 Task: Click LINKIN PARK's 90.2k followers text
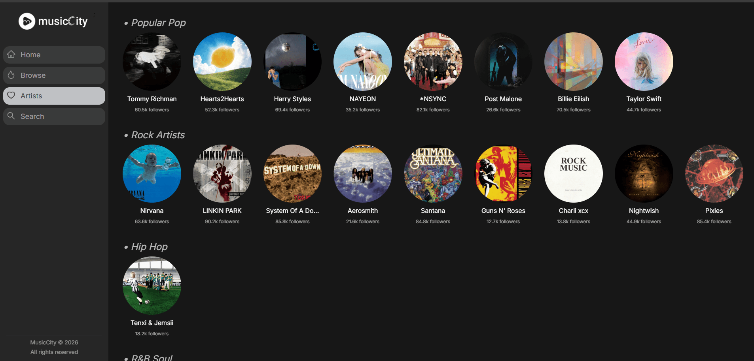(222, 222)
